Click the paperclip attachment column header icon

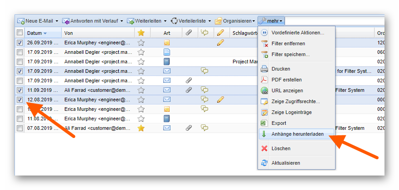pyautogui.click(x=189, y=33)
